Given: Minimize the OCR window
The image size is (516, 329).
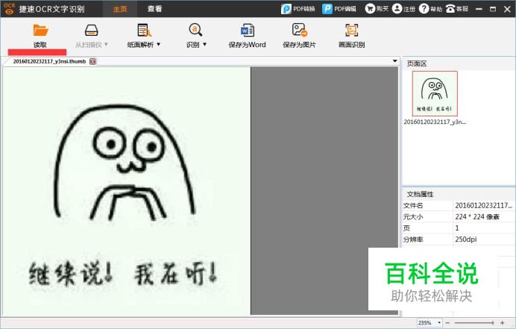Looking at the screenshot, I should point(479,9).
